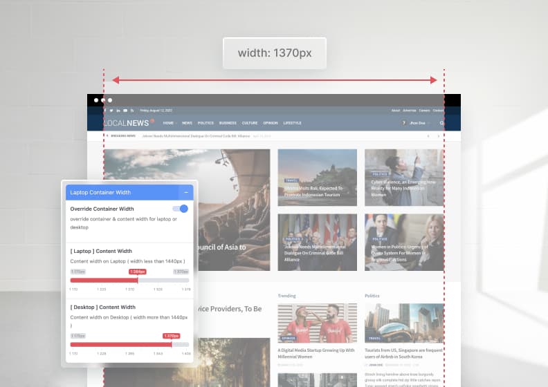Image resolution: width=548 pixels, height=387 pixels.
Task: Open the two women Trending article thumbnail
Action: 318,323
